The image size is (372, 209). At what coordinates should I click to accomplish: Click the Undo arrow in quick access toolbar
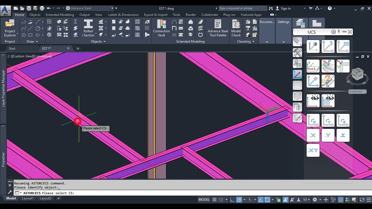(49, 8)
